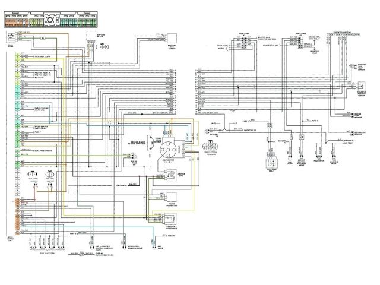Click the 'Distributor' text label
The width and height of the screenshot is (380, 285).
click(x=167, y=159)
